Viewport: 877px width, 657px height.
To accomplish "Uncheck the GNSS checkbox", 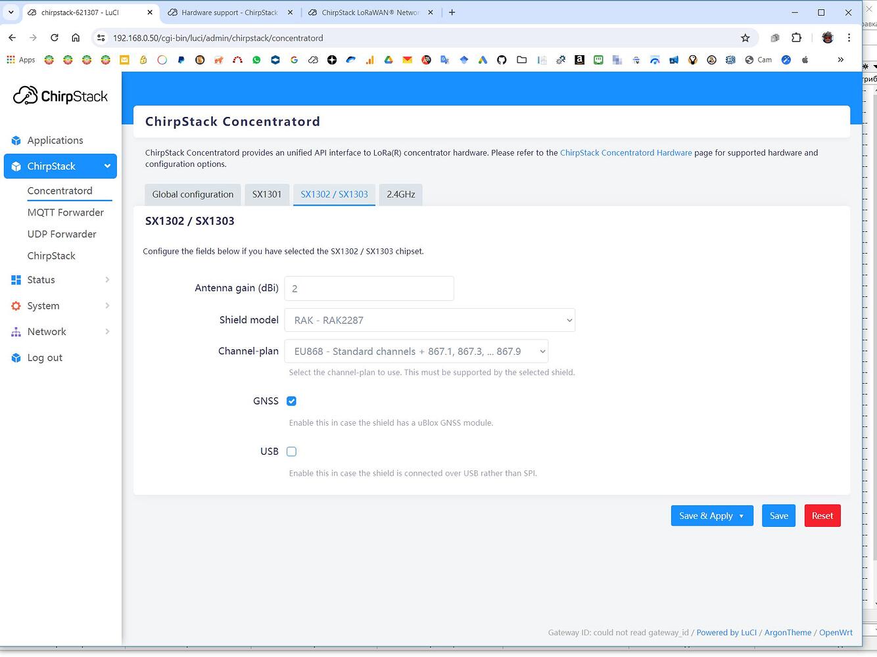I will 291,401.
